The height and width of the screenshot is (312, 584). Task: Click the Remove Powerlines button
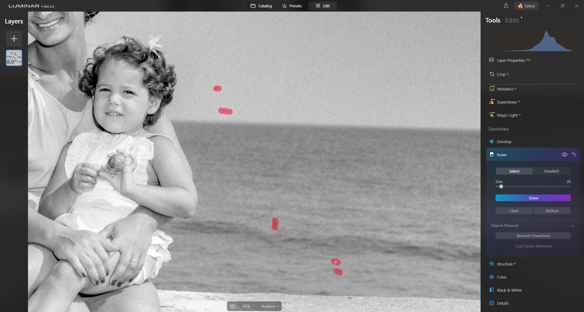point(533,236)
